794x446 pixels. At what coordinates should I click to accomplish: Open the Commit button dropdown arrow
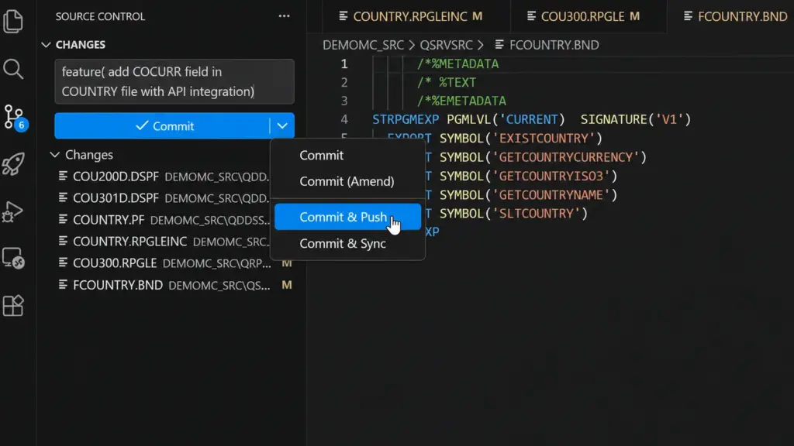coord(282,125)
